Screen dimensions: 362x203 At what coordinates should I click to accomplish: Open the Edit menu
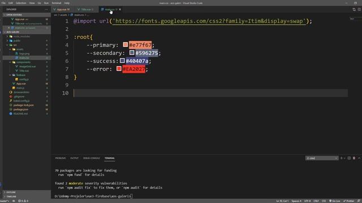(11, 3)
